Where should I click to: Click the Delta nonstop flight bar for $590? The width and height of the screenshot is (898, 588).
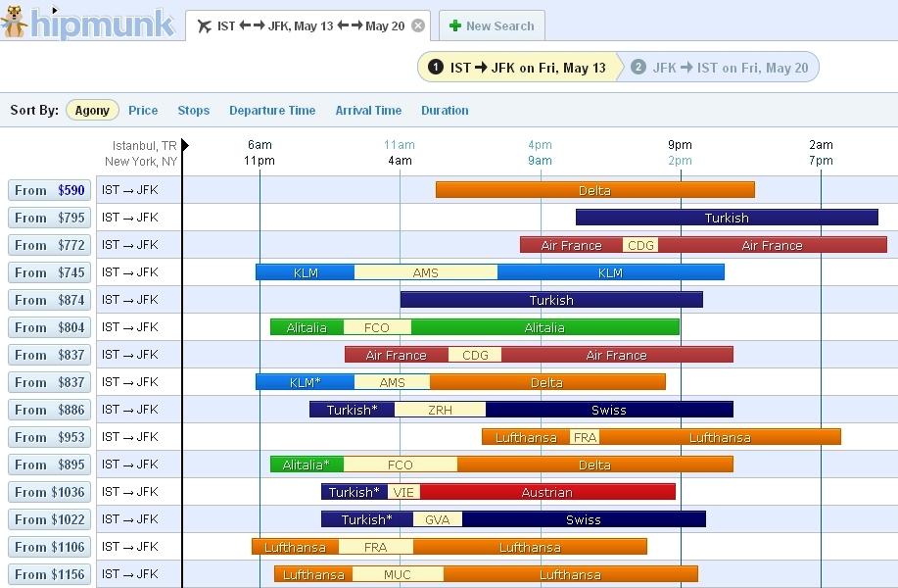pos(595,190)
